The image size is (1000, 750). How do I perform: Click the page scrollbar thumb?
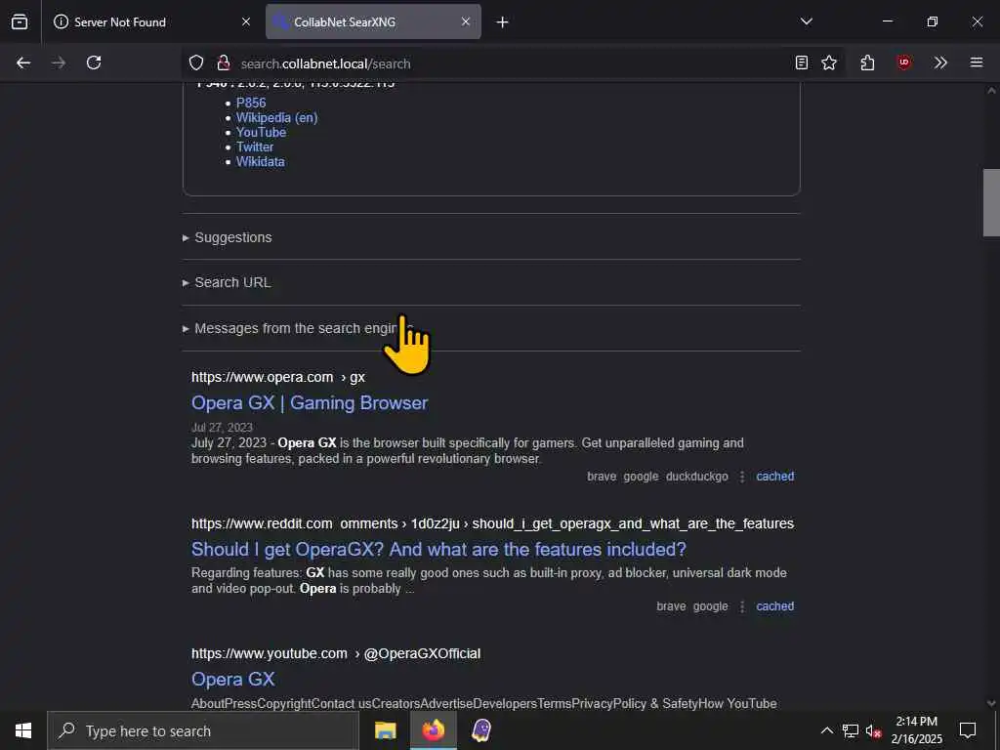(x=991, y=203)
